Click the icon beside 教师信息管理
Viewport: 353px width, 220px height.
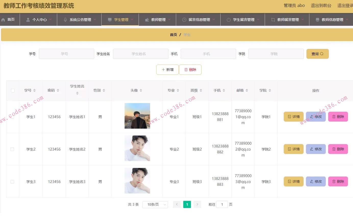tap(318, 20)
